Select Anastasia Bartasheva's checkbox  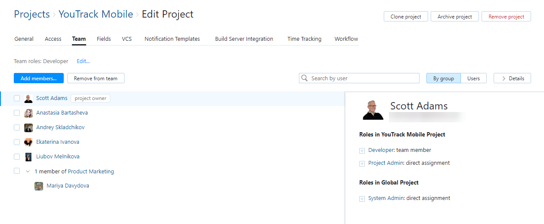[x=17, y=113]
